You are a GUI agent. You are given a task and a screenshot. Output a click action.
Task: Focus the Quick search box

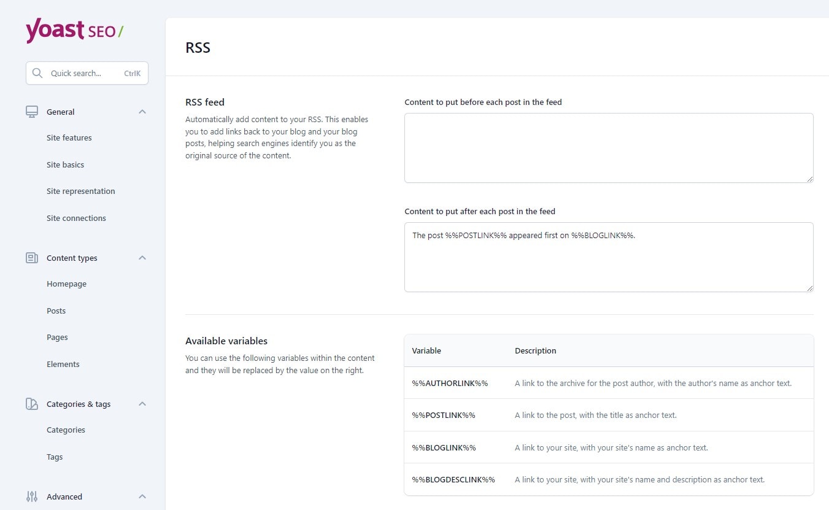[87, 73]
